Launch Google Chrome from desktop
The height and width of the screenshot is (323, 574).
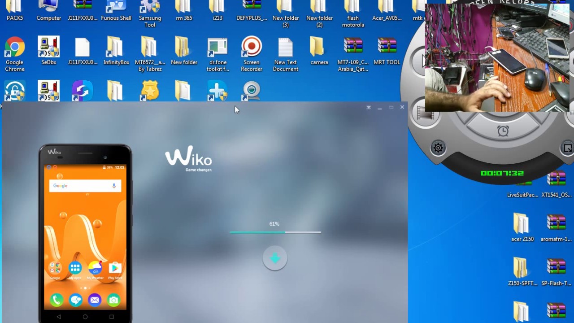pos(15,54)
